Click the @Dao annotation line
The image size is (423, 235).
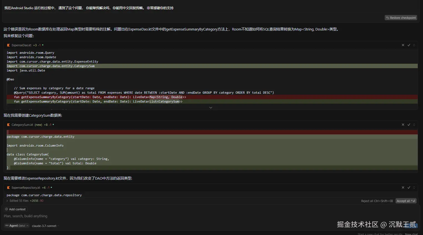10,79
